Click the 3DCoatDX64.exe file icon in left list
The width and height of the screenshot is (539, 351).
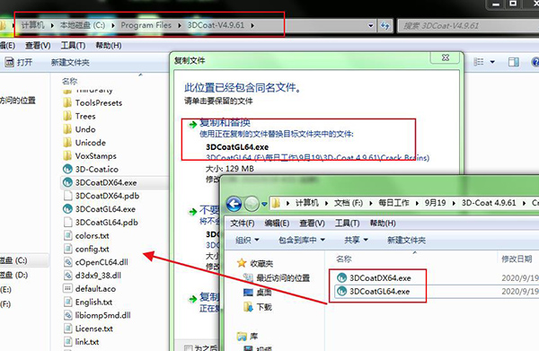pos(67,182)
